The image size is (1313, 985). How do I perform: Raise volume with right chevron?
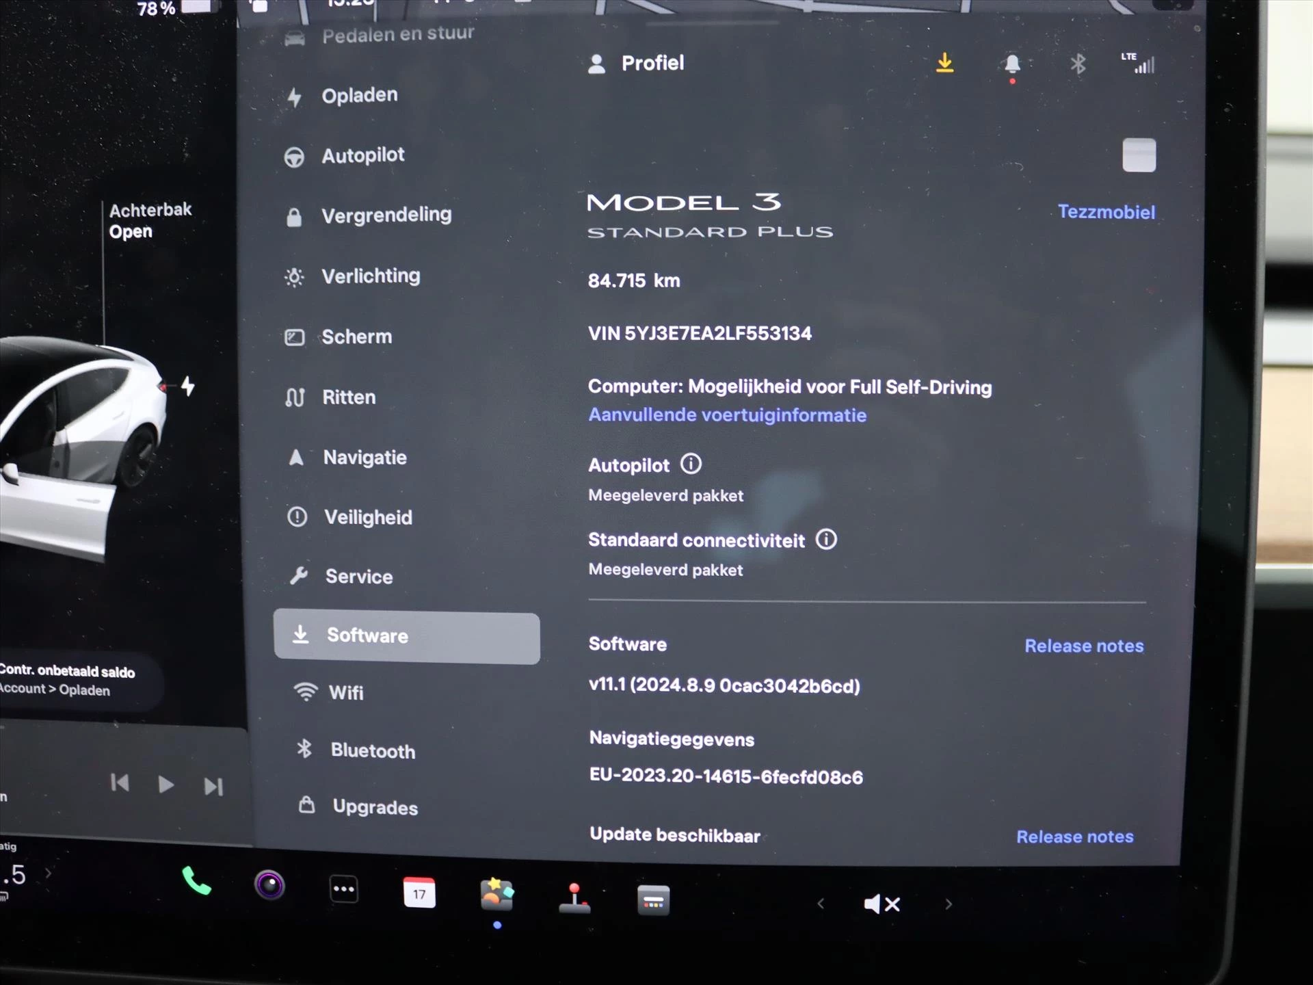(x=949, y=904)
